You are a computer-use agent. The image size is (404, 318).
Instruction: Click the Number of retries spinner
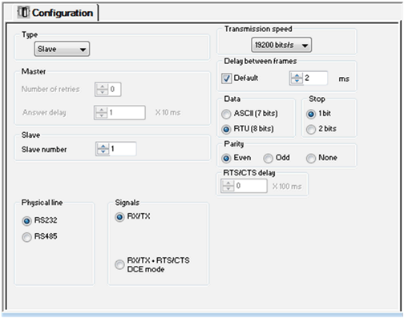[102, 89]
